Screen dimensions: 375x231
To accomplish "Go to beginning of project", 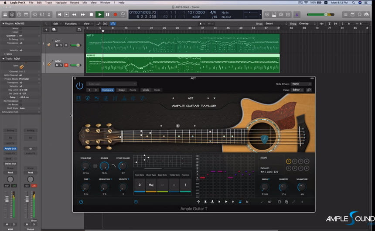I will 60,14.
